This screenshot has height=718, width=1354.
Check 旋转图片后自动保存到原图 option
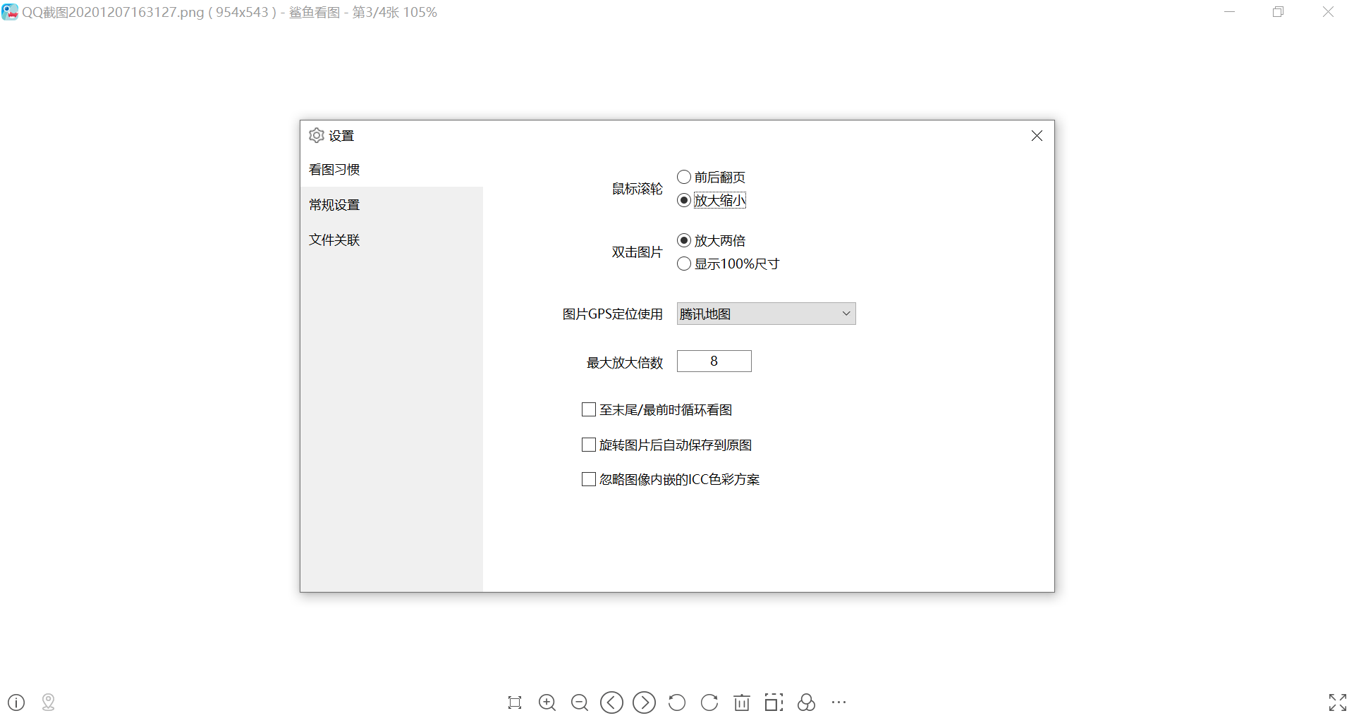589,445
